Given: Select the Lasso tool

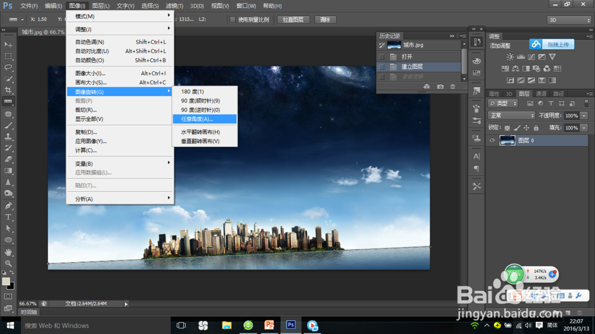Looking at the screenshot, I should [x=8, y=68].
